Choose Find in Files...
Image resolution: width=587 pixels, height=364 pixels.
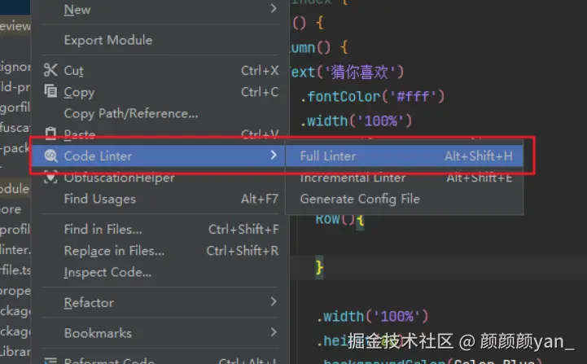pyautogui.click(x=160, y=229)
